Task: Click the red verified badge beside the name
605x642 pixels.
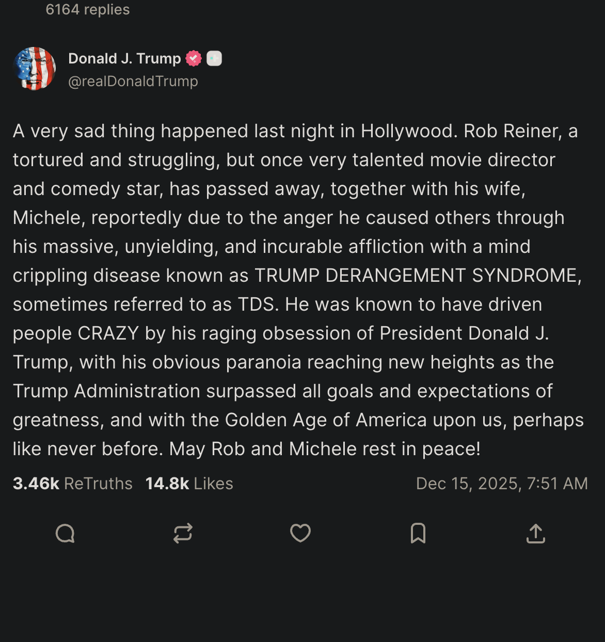Action: coord(194,59)
